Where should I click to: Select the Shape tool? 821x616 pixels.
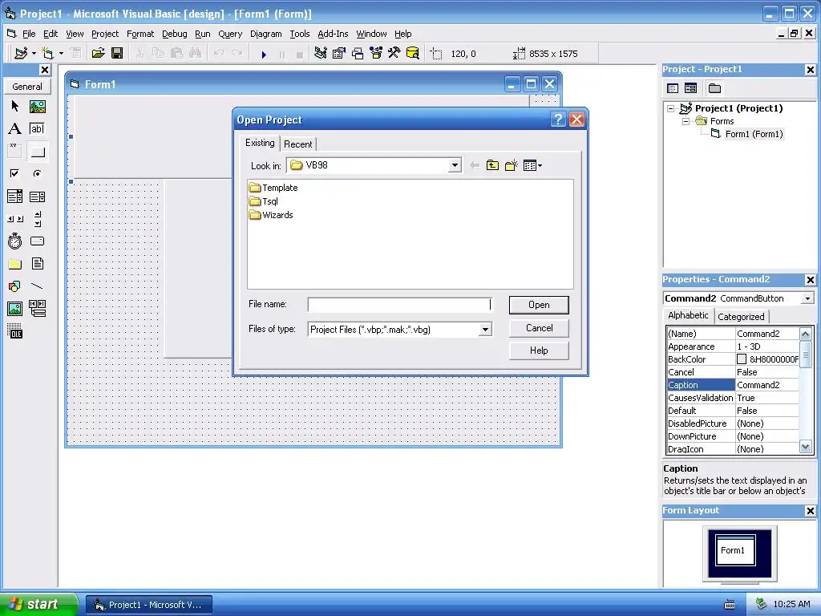14,286
